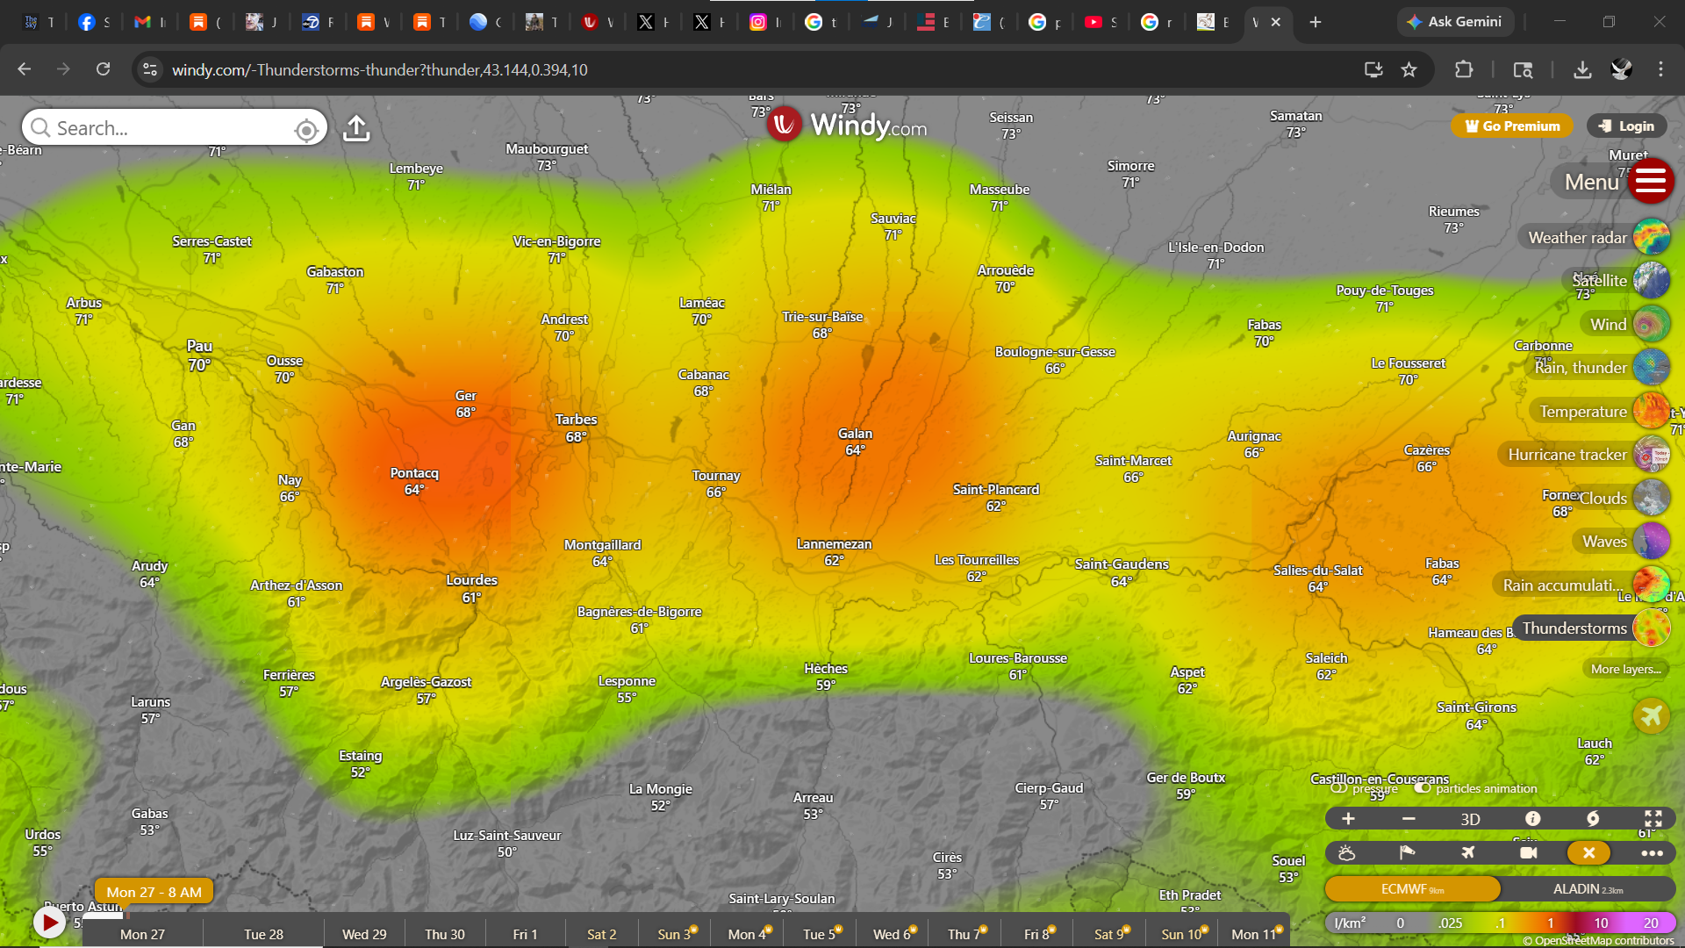Open the three-dots more options in toolbar
The image size is (1685, 948).
(x=1652, y=853)
